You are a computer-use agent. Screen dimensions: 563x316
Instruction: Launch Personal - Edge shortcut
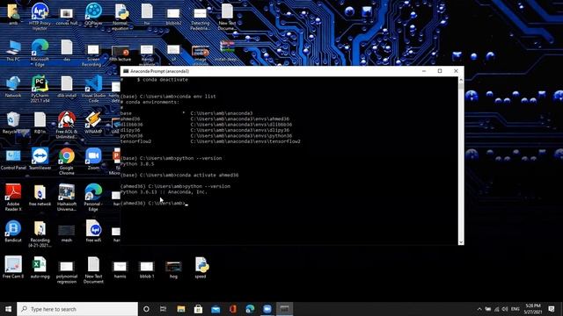pos(93,197)
